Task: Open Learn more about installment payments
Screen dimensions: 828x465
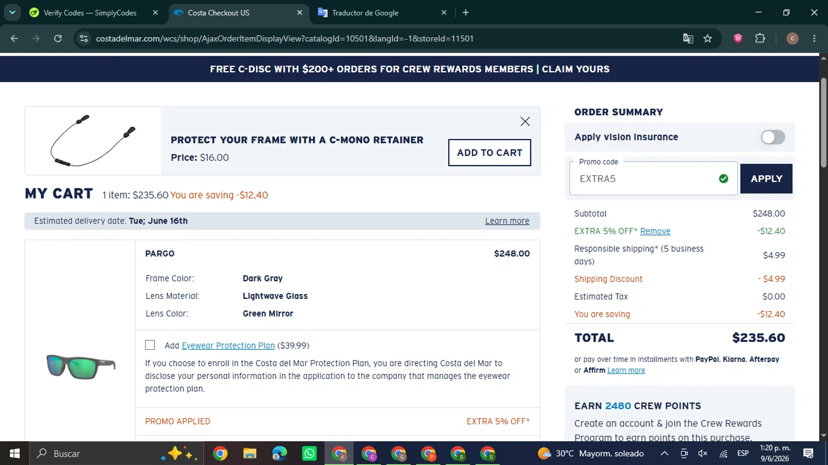Action: 626,370
